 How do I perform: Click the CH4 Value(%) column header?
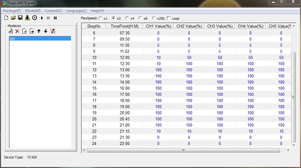click(251, 26)
